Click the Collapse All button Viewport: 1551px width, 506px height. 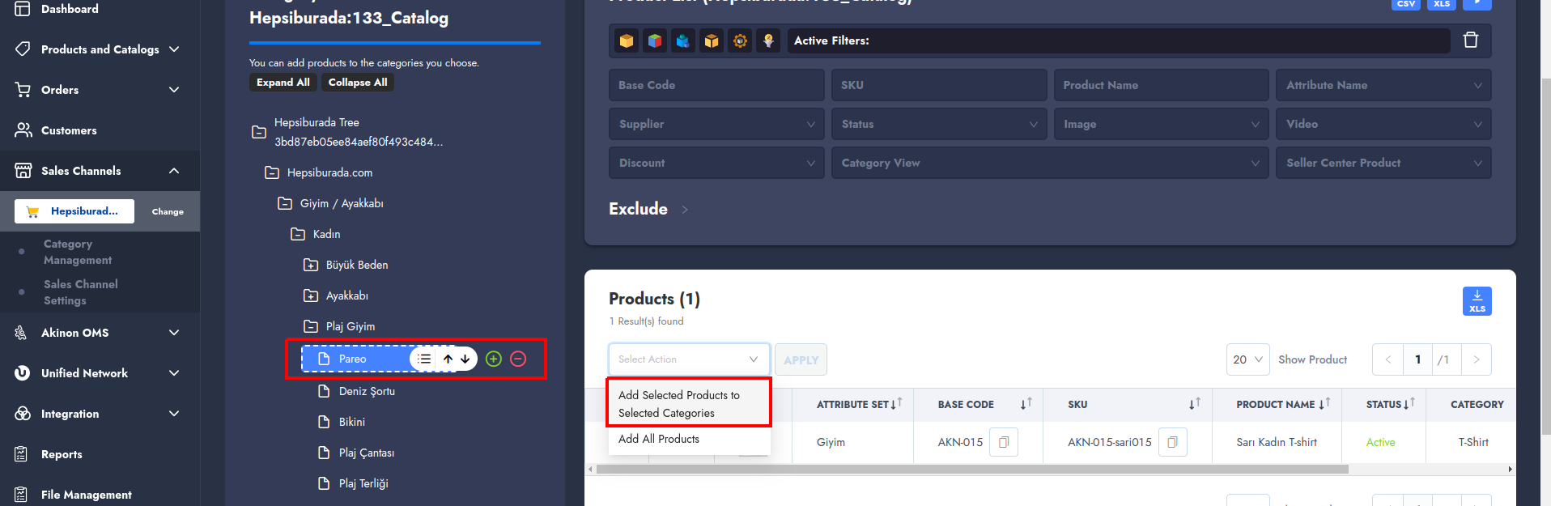357,83
